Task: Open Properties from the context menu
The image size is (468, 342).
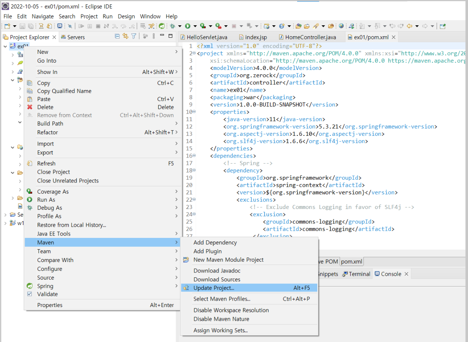Action: pos(103,305)
